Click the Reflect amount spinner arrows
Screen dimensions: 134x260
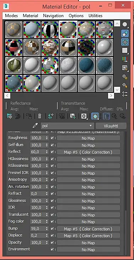tap(47, 152)
